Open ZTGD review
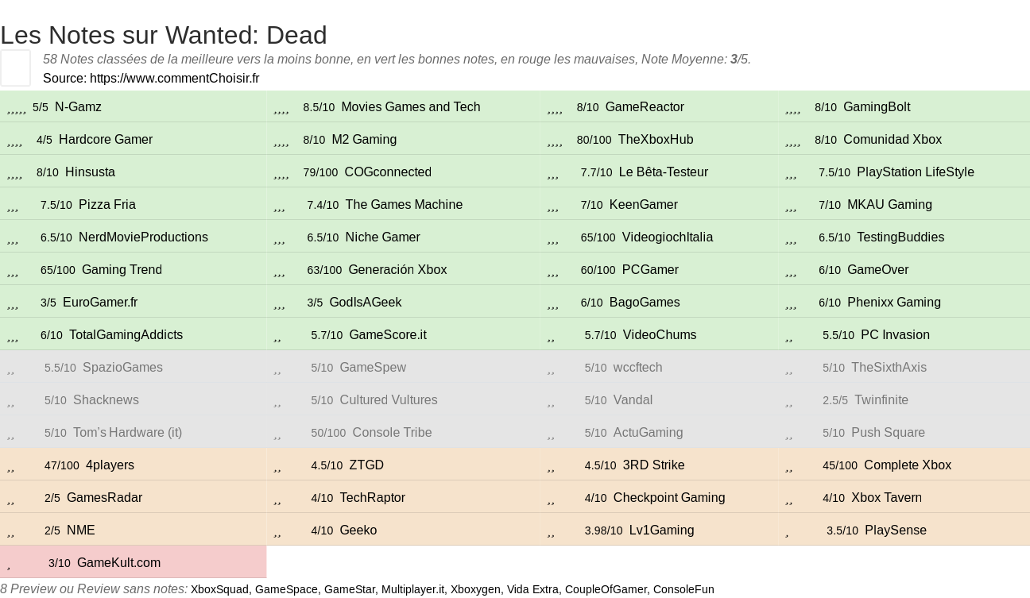This screenshot has width=1030, height=598. coord(366,465)
